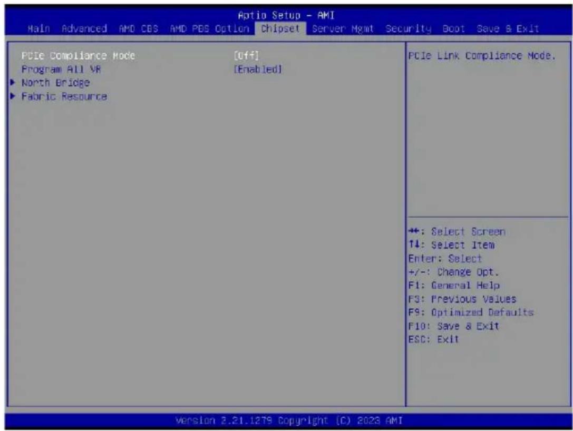The width and height of the screenshot is (573, 431).
Task: Open the Boot tab
Action: click(453, 28)
